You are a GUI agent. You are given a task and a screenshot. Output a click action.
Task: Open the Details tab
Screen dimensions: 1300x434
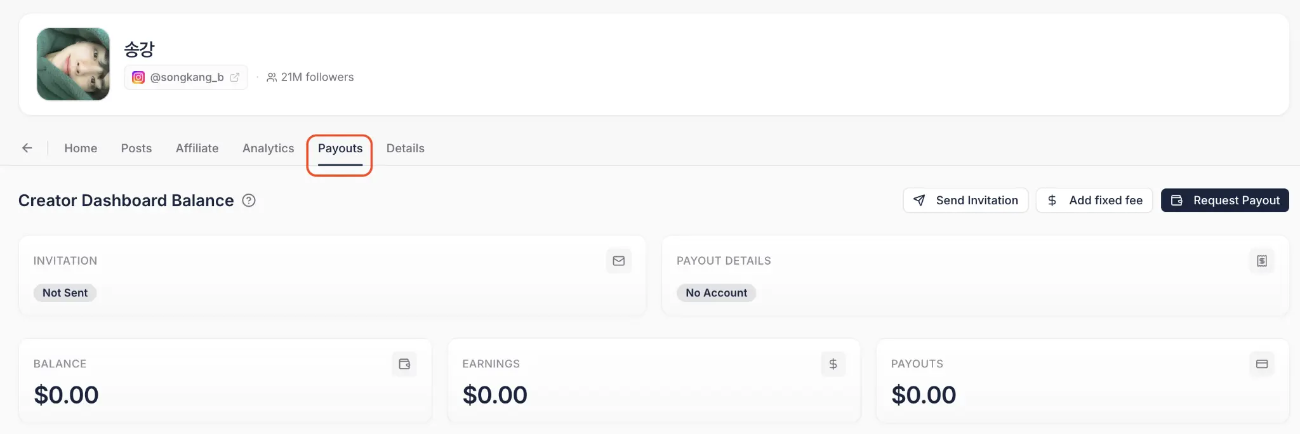tap(405, 148)
